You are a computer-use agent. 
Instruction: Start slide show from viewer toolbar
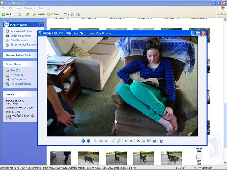[x=106, y=141]
